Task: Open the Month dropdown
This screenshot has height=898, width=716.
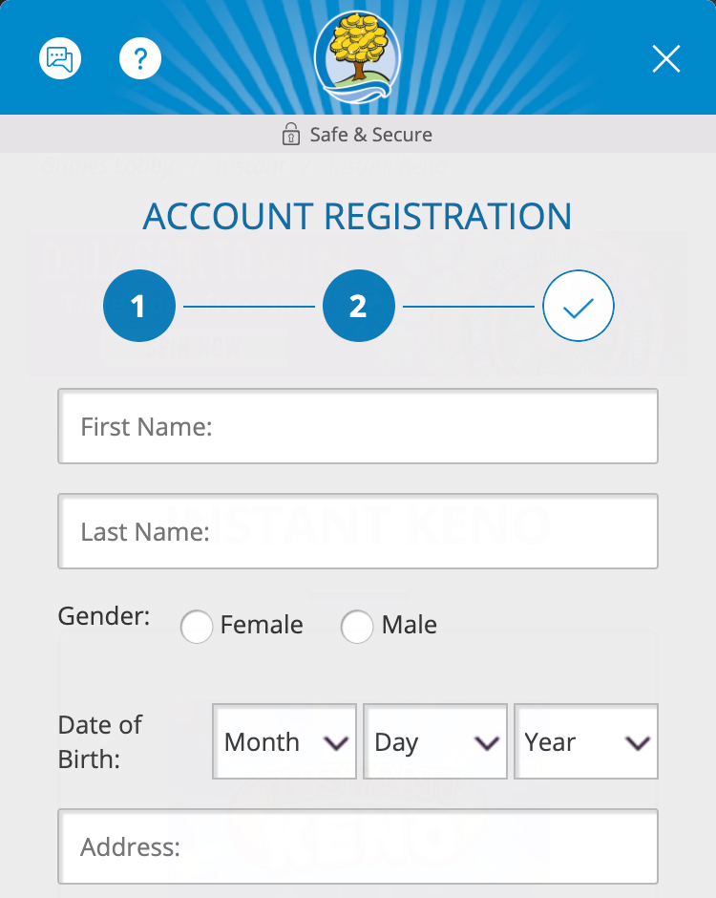Action: coord(284,742)
